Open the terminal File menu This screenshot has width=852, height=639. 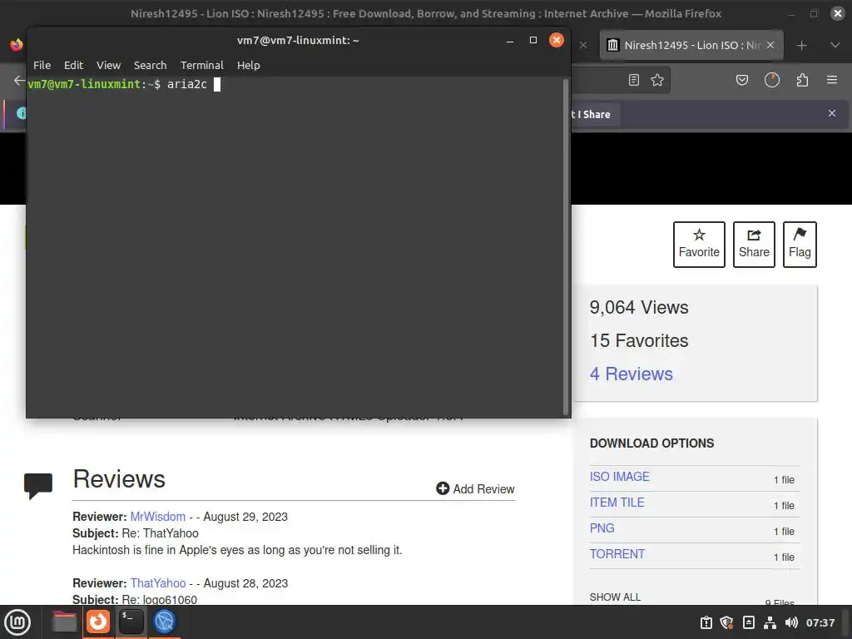click(x=42, y=65)
